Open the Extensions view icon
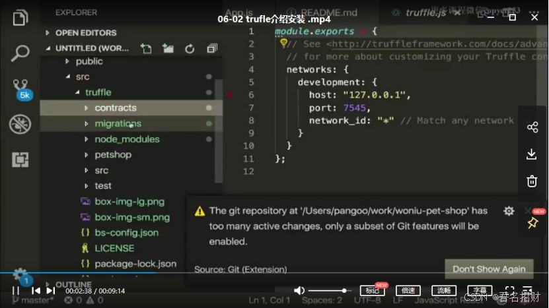Viewport: 549px width, 308px height. pos(20,160)
